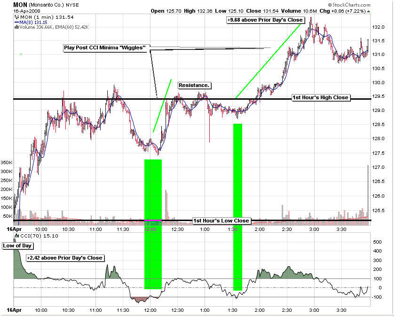Image resolution: width=396 pixels, height=317 pixels.
Task: Click 127.0 on the price axis
Action: pos(378,167)
